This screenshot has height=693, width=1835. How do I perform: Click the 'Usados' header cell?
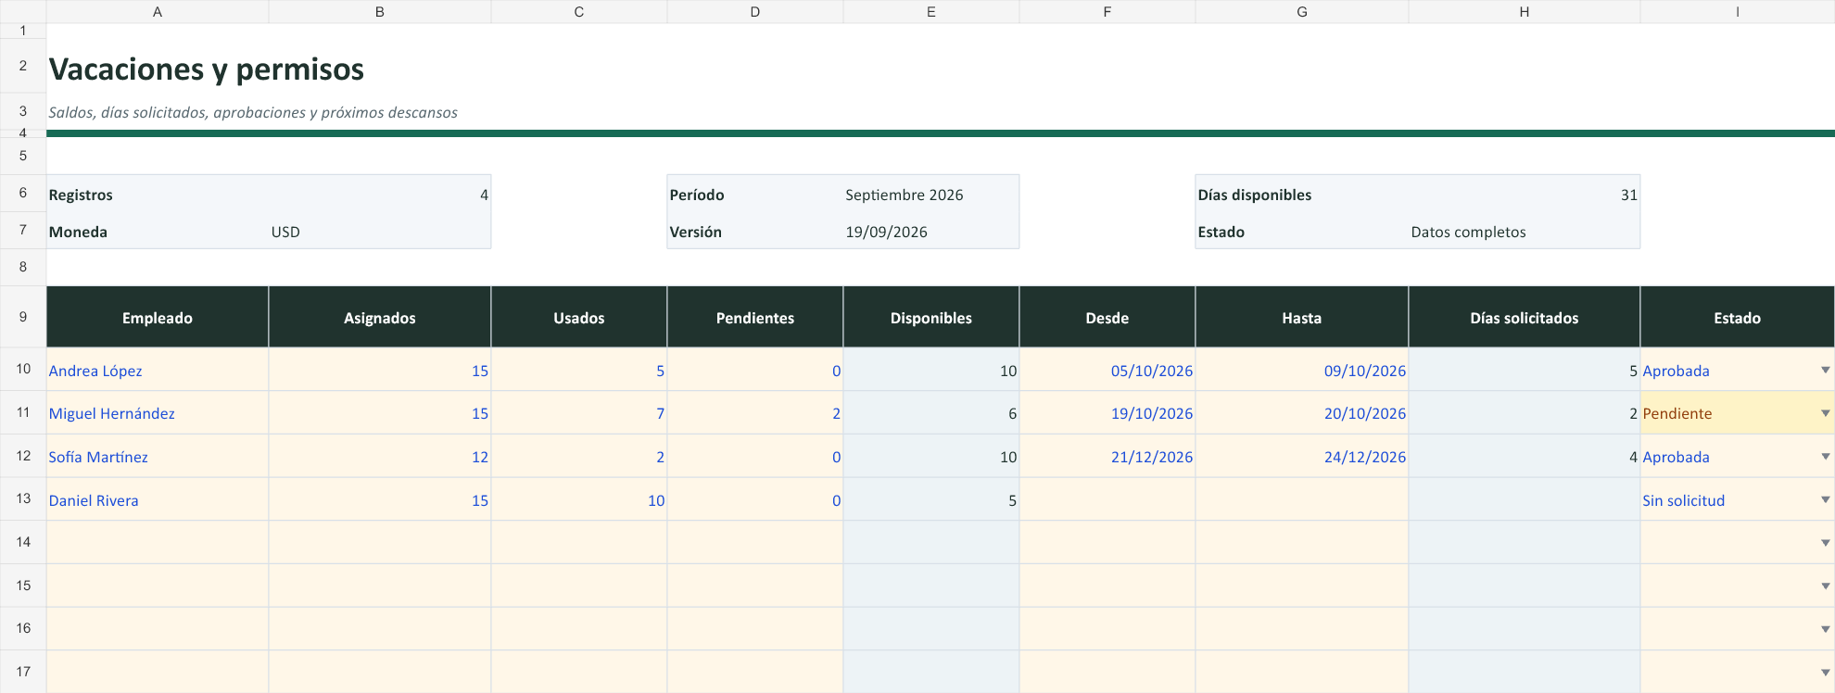click(x=579, y=317)
